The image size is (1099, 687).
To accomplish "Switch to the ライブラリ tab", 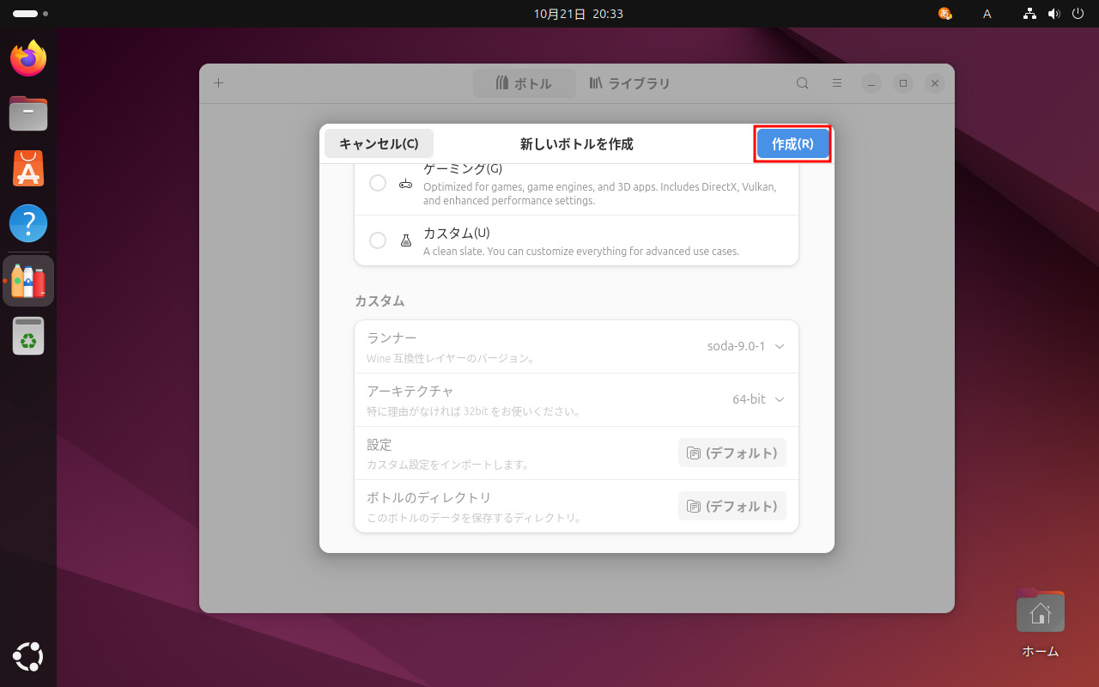I will (629, 82).
